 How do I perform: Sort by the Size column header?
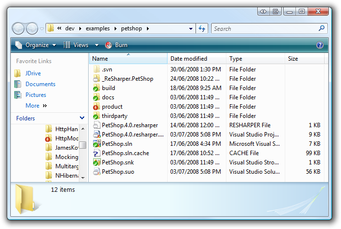(304, 59)
